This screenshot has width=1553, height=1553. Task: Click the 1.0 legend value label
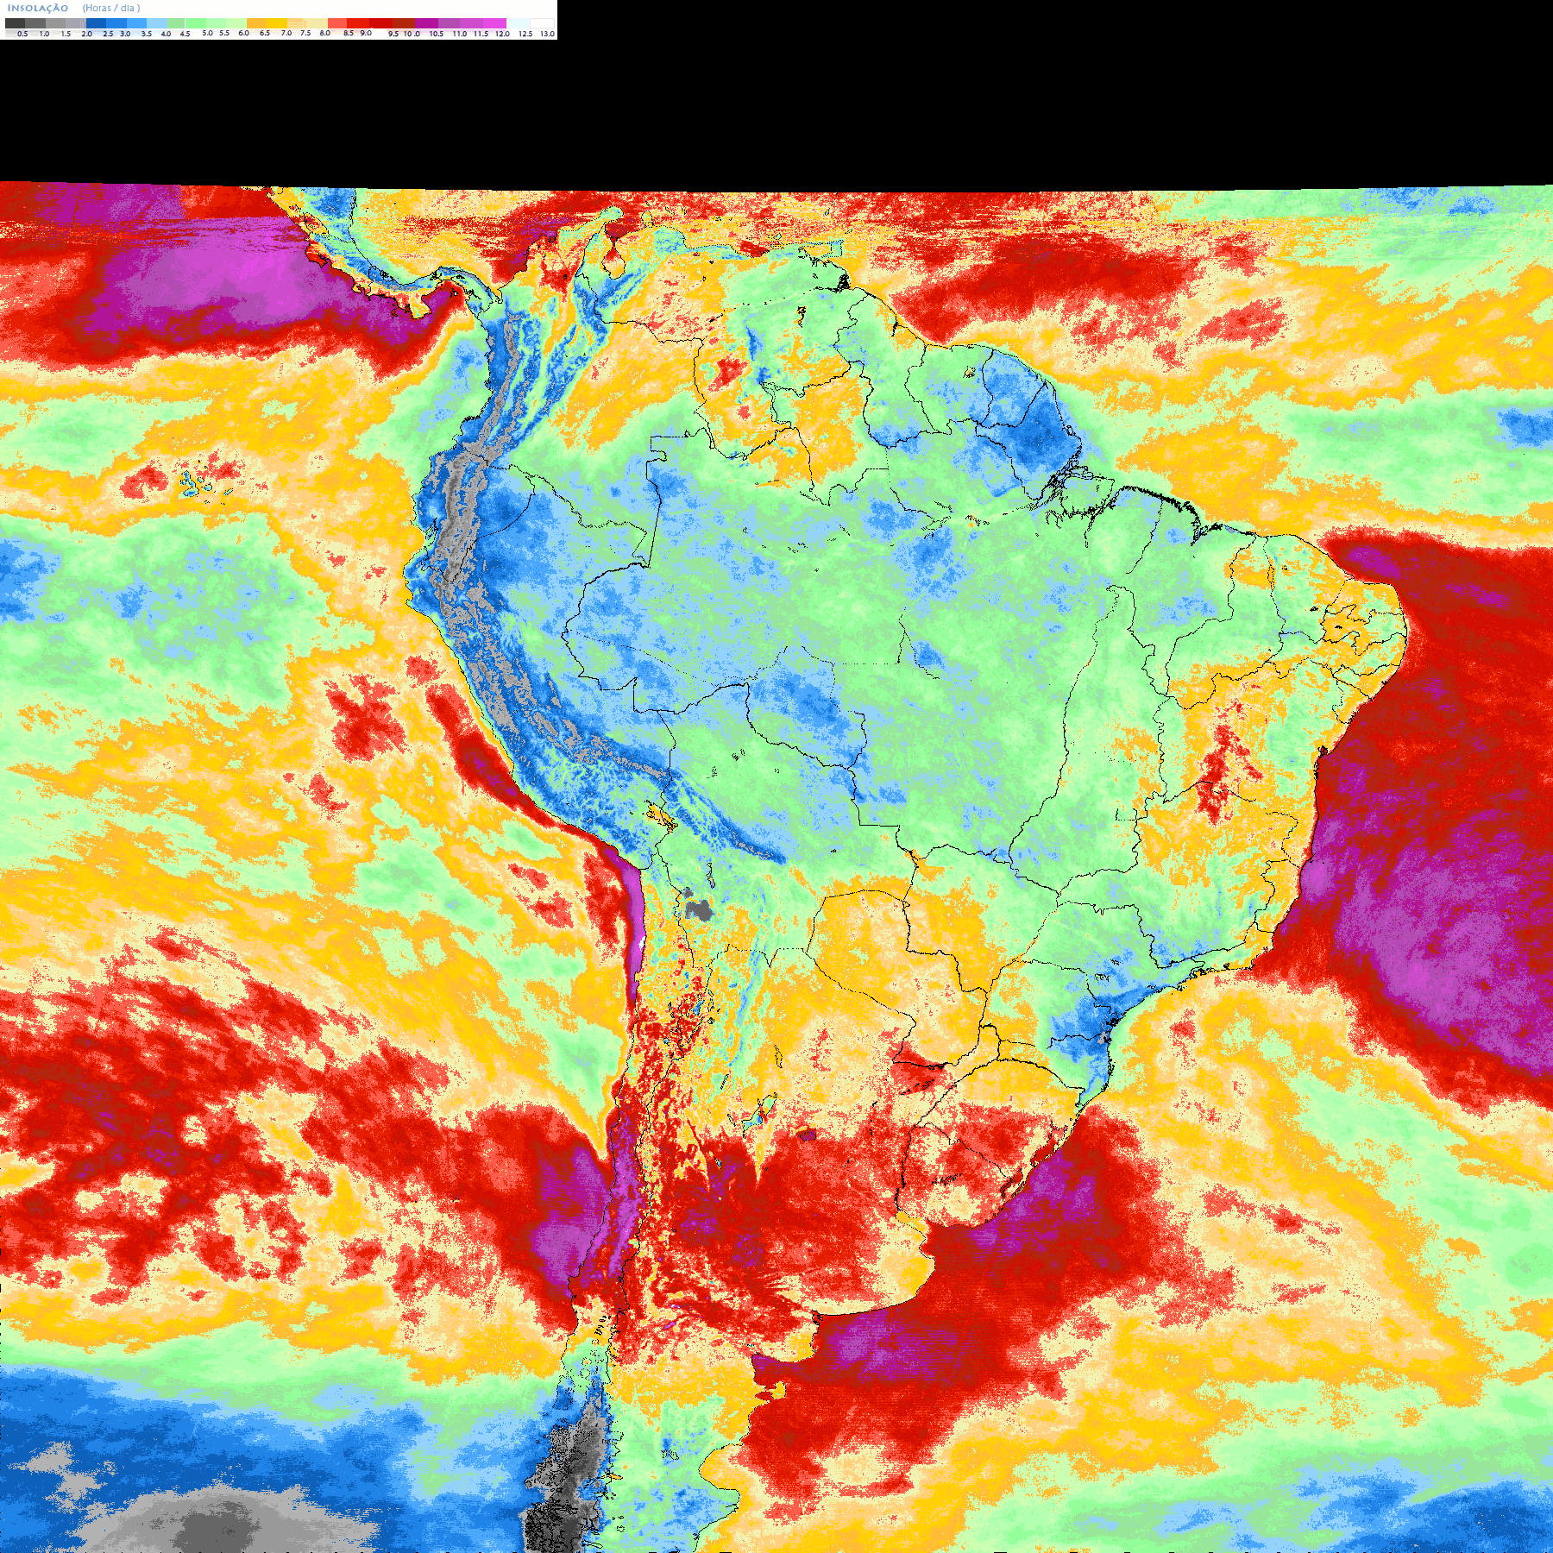click(x=44, y=34)
